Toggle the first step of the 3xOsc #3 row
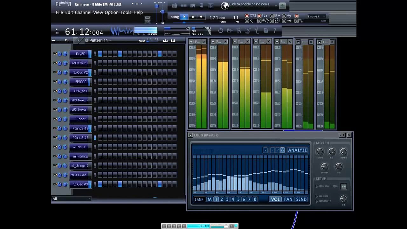This screenshot has height=229, width=407. click(x=100, y=184)
